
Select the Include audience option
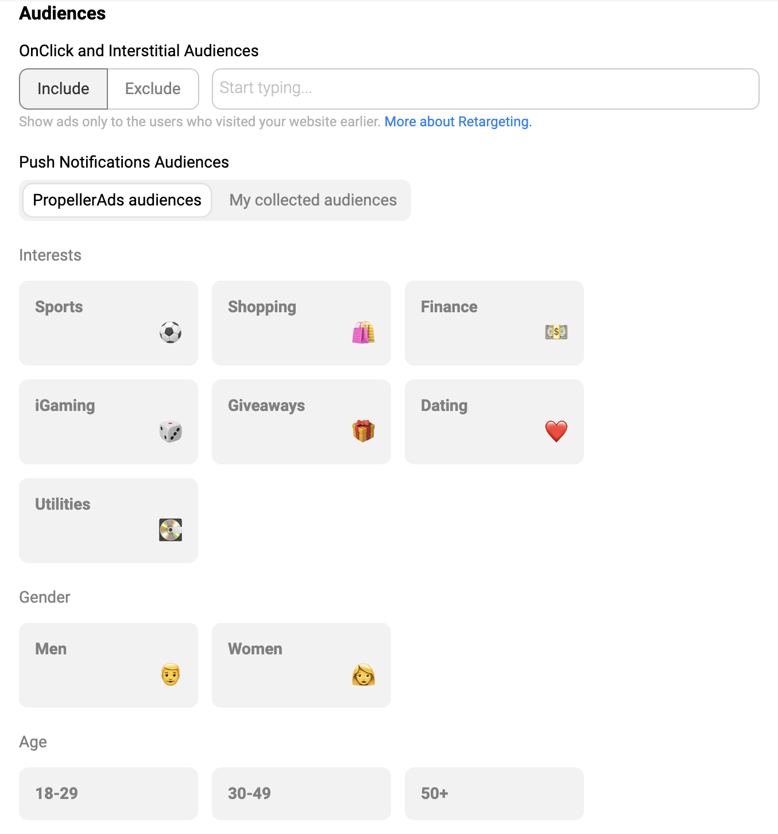pos(63,89)
